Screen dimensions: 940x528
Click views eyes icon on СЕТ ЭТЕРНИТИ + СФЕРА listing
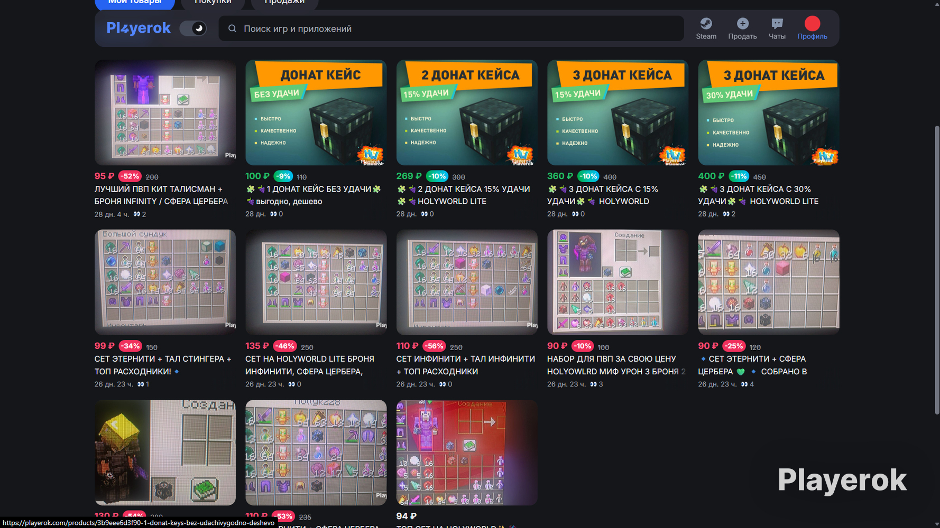(x=744, y=384)
